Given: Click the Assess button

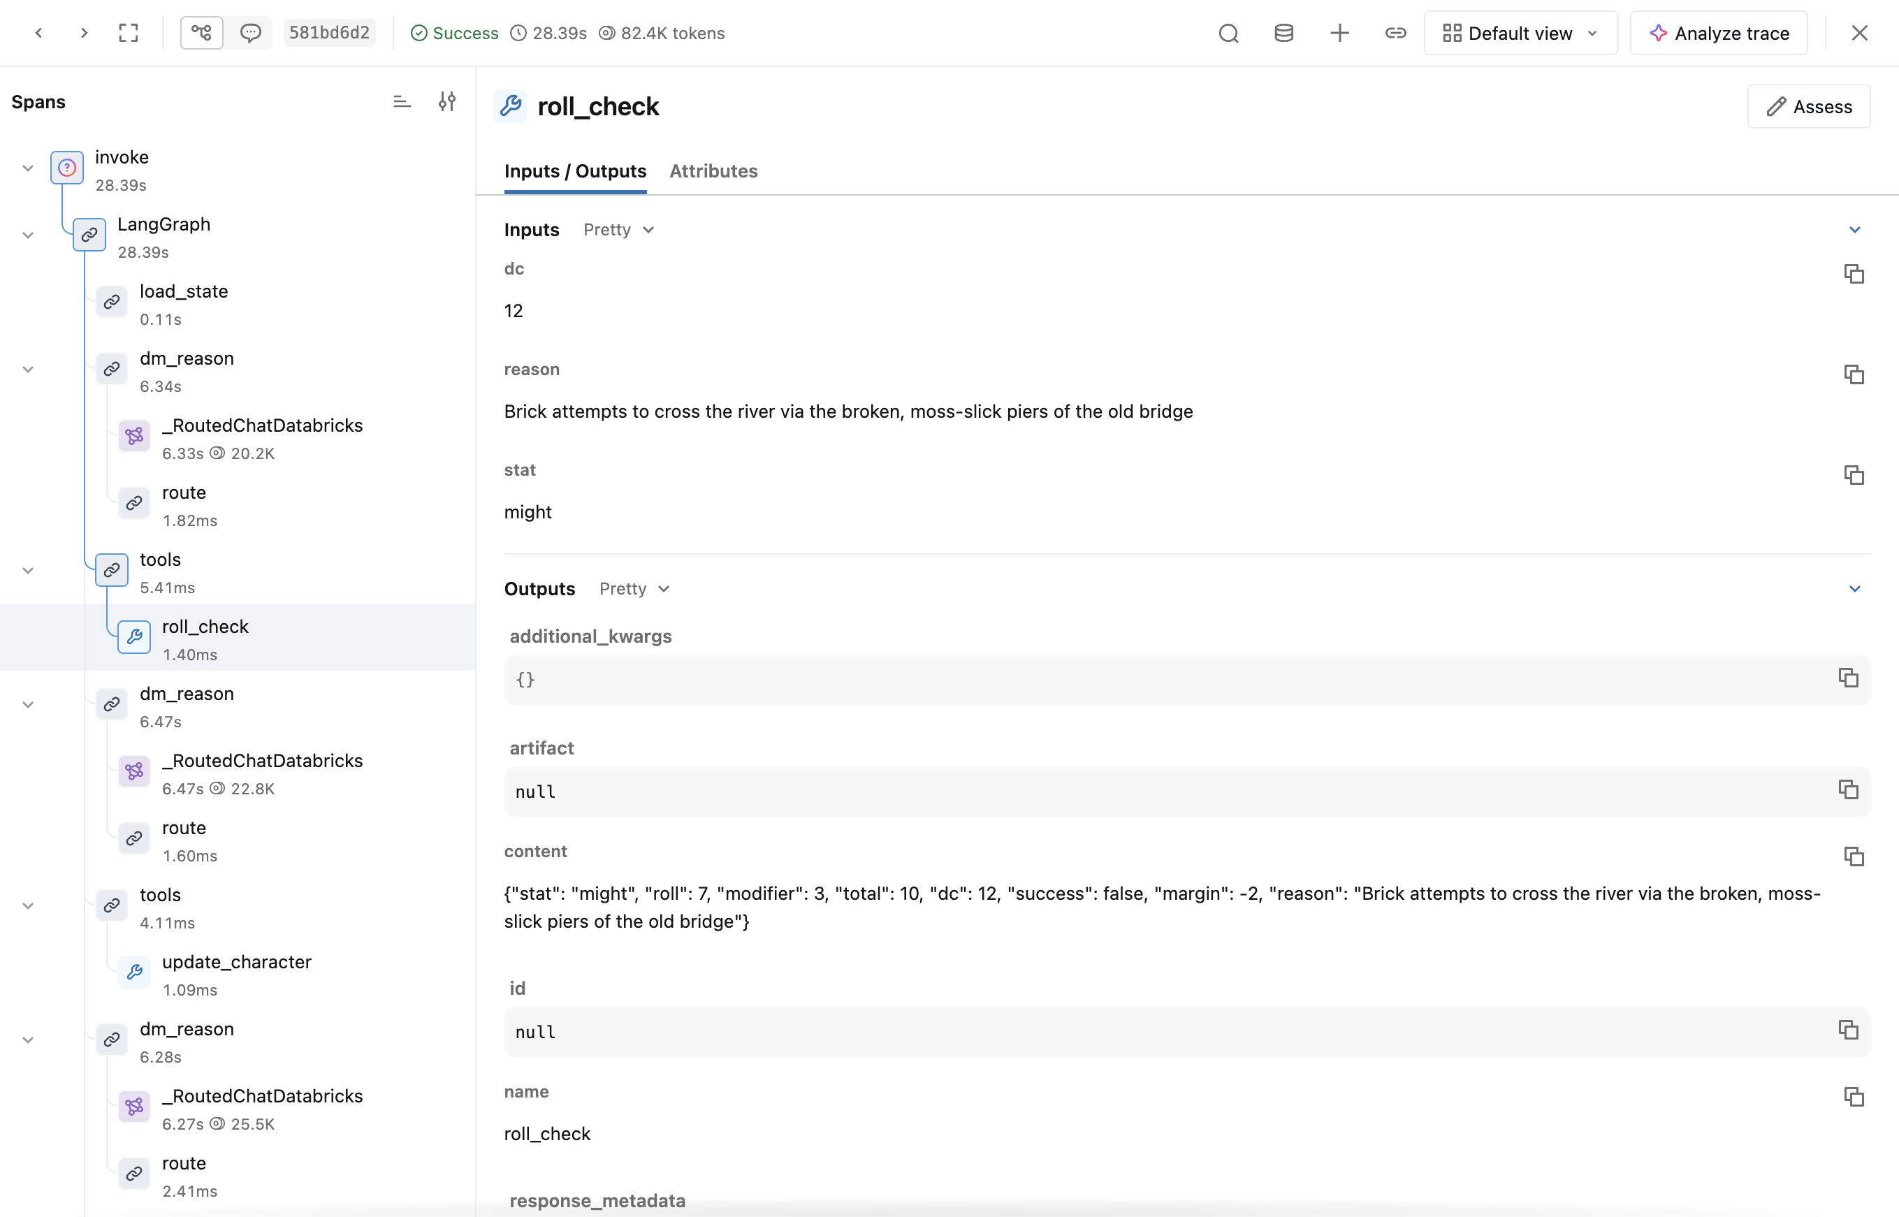Looking at the screenshot, I should coord(1809,106).
